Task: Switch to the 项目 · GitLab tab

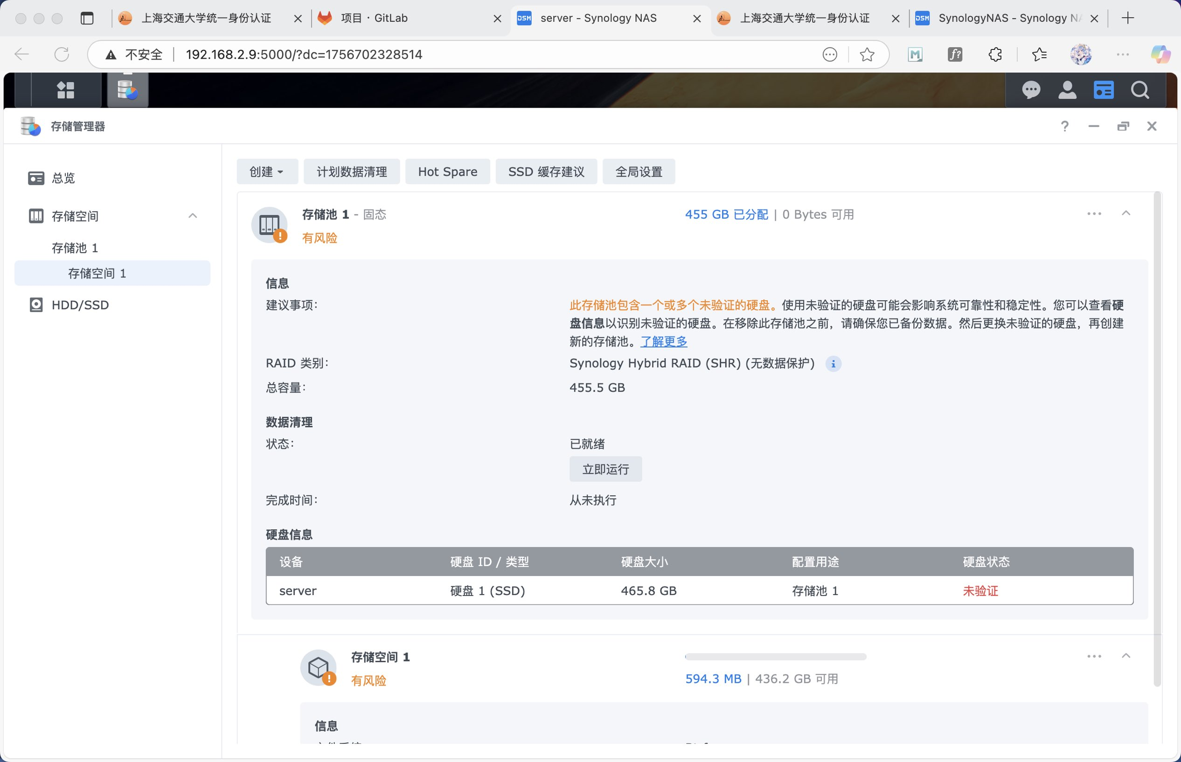Action: pos(410,18)
